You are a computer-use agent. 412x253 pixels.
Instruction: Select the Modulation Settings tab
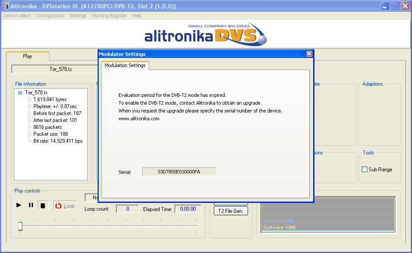tap(125, 65)
